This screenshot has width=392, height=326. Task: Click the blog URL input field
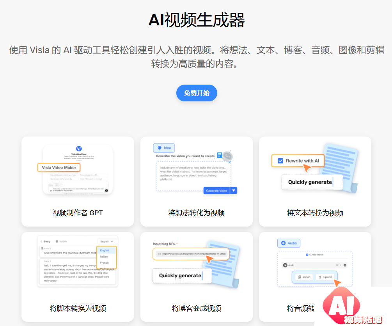tap(191, 254)
